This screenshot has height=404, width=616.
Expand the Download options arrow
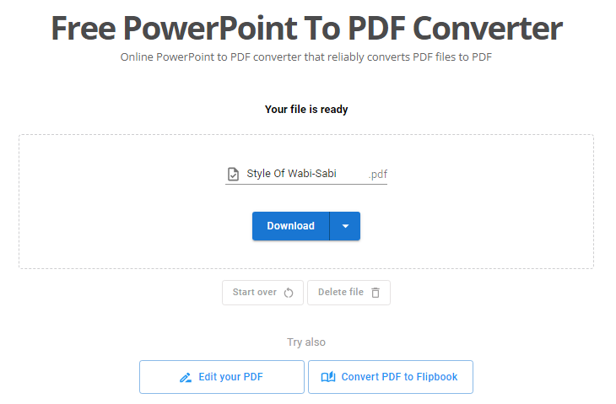coord(345,226)
